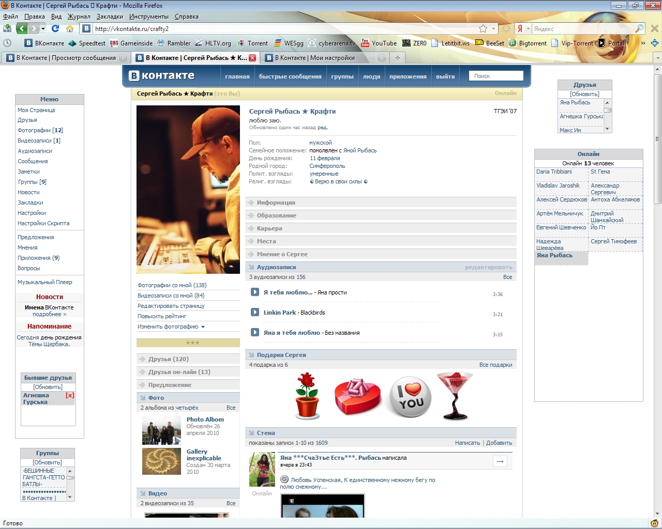The height and width of the screenshot is (529, 662).
Task: Click the status bar smiley icon
Action: pyautogui.click(x=654, y=523)
